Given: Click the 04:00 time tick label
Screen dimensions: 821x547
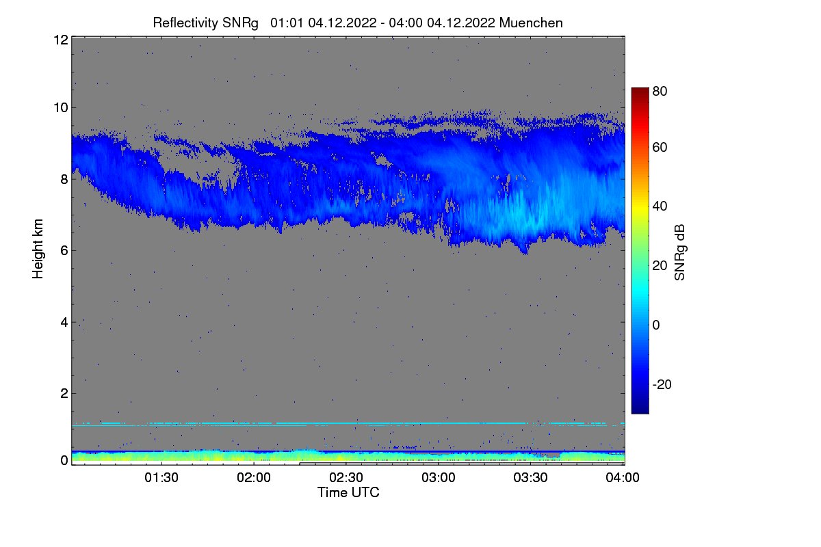Looking at the screenshot, I should coord(623,478).
